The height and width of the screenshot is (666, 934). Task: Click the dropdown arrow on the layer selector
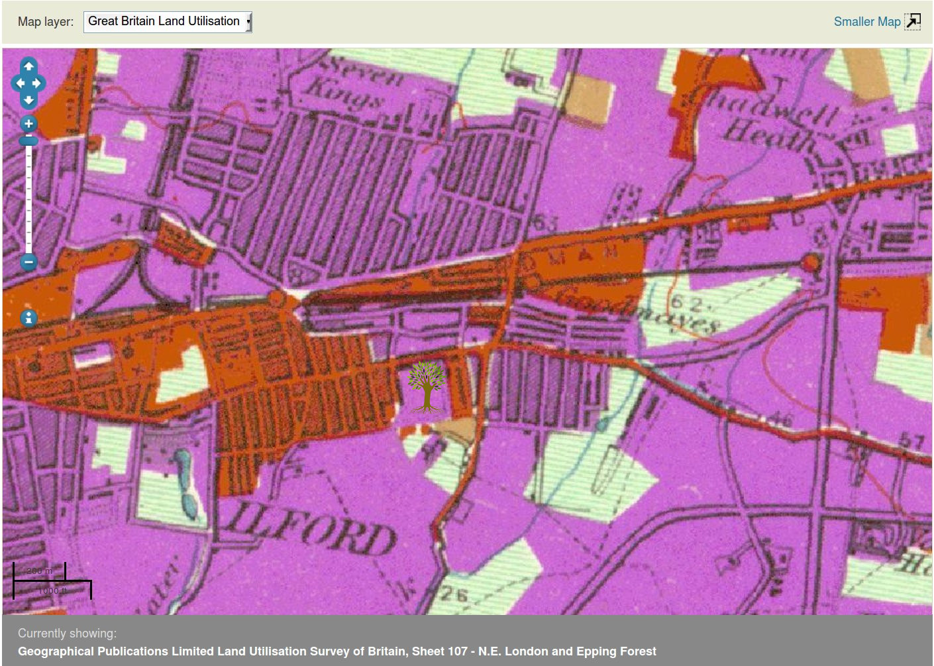[248, 21]
